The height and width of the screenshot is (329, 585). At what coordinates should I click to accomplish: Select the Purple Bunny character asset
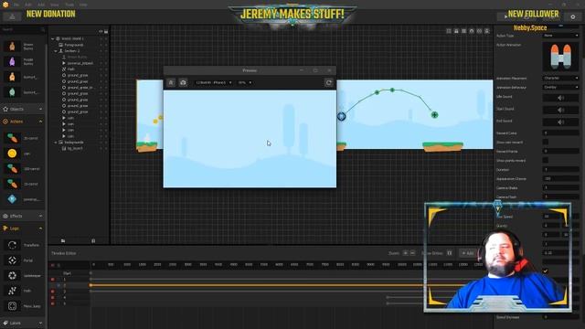click(x=12, y=61)
